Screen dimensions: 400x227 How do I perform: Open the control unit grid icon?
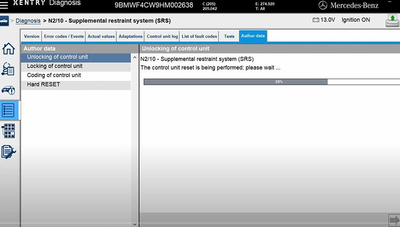click(x=8, y=131)
